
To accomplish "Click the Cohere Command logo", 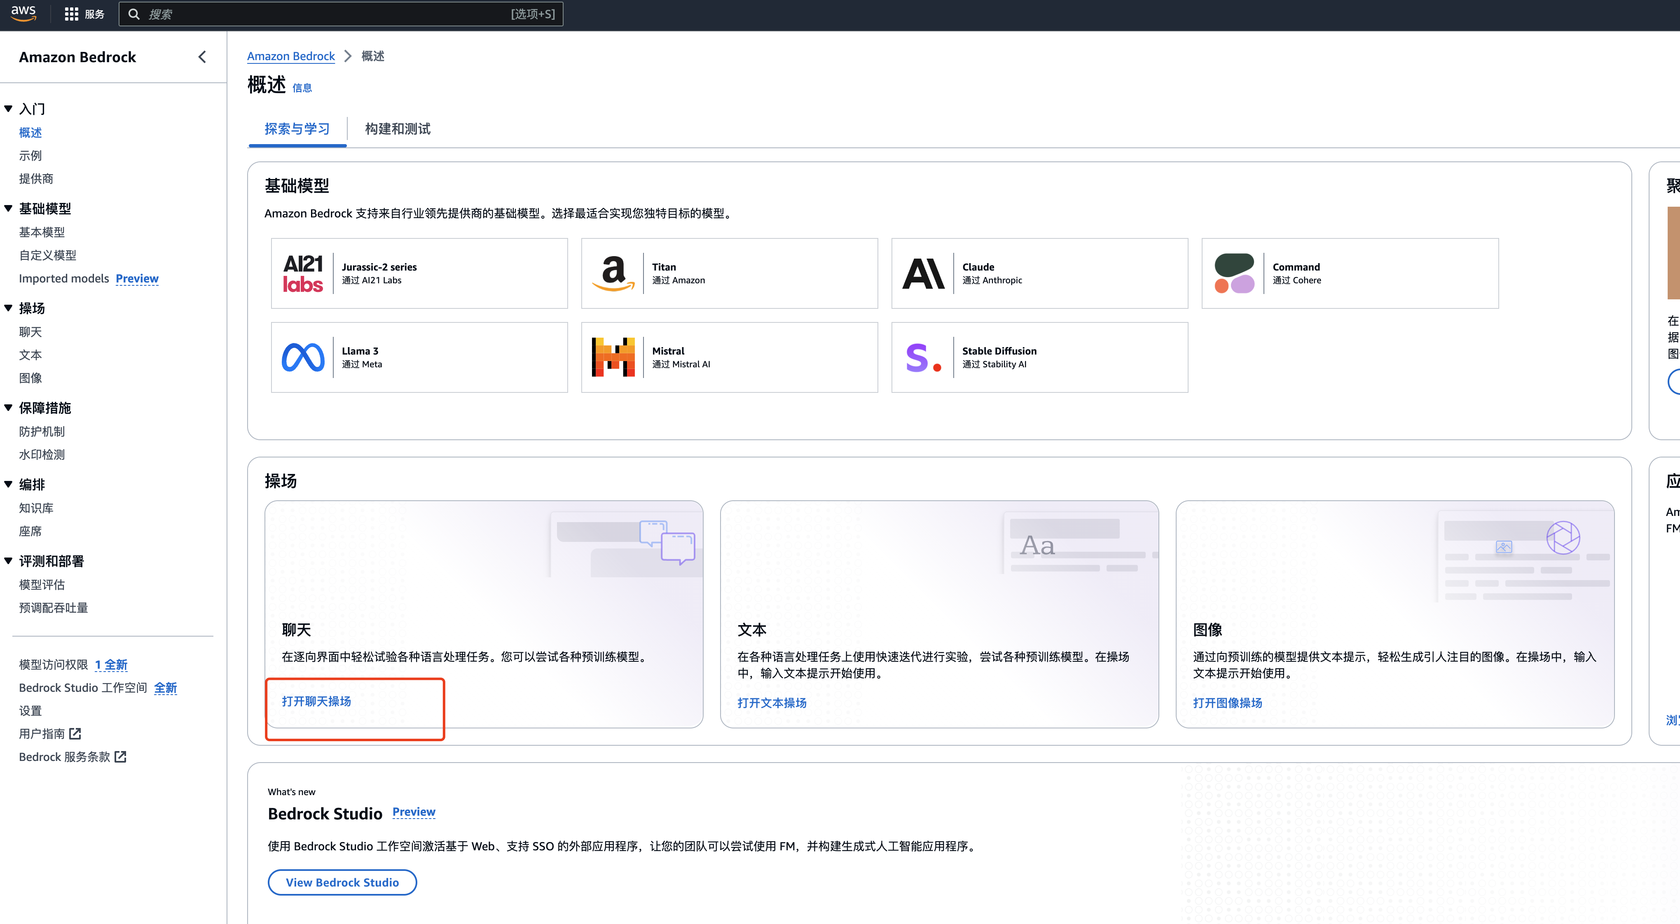I will pyautogui.click(x=1234, y=274).
